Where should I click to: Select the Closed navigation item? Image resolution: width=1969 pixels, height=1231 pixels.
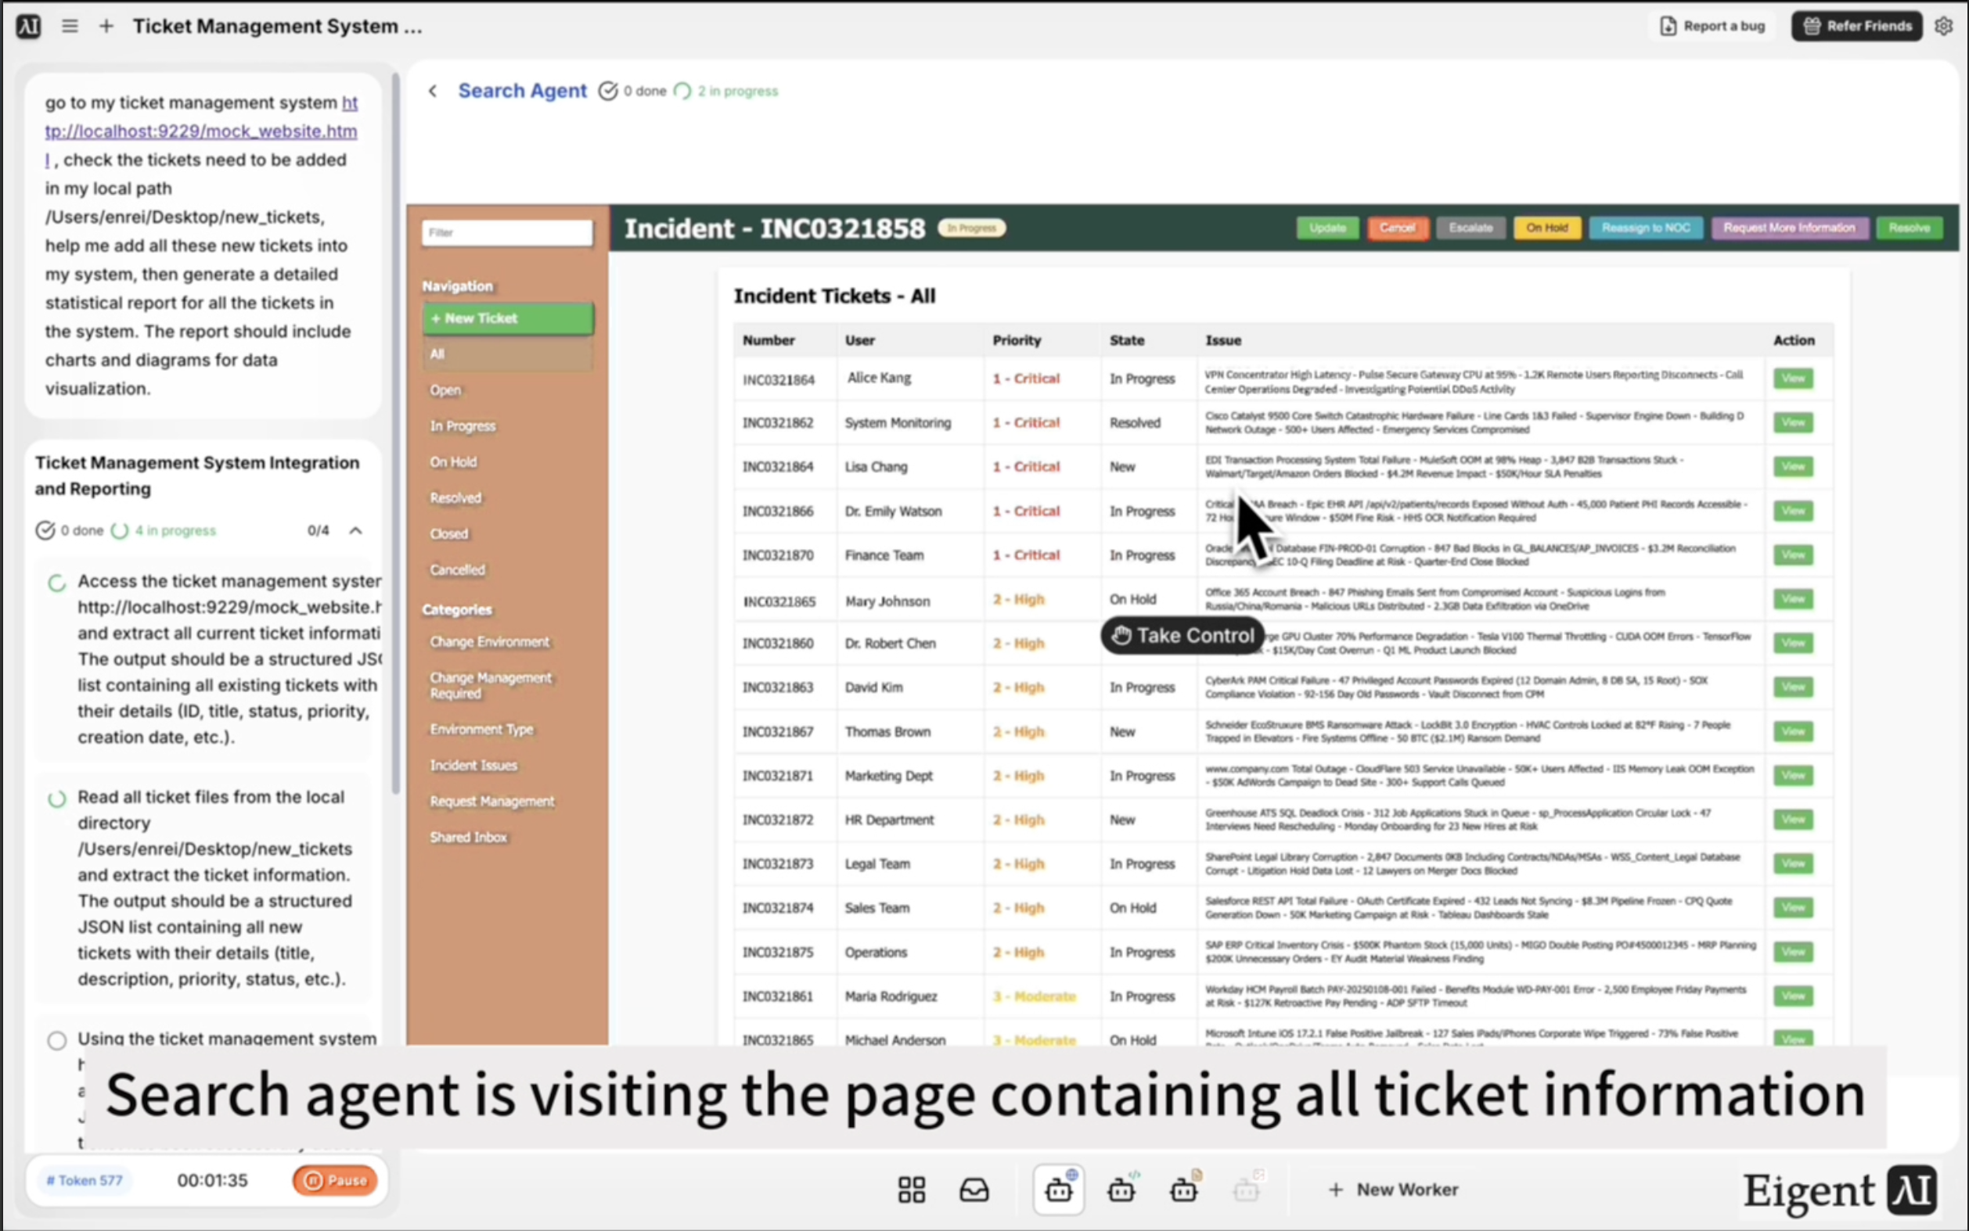point(449,533)
